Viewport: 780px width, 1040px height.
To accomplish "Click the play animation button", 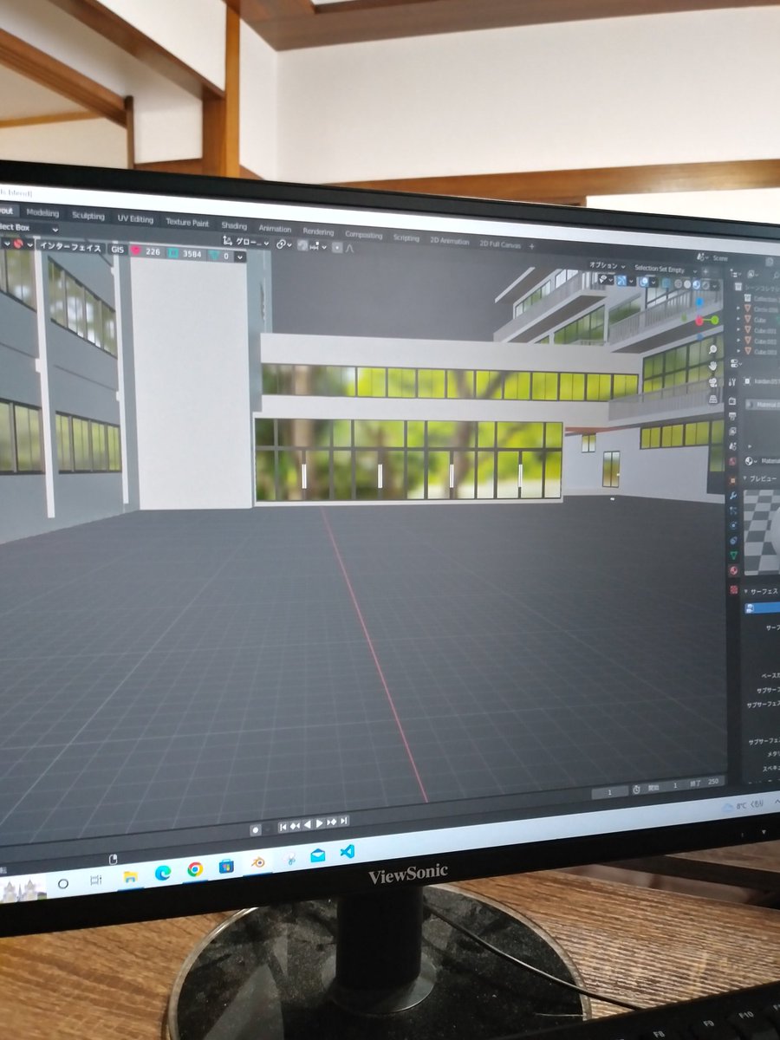I will tap(320, 822).
